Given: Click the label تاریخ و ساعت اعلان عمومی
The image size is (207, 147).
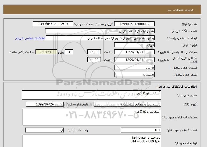Looking at the screenshot, I should 94,24.
